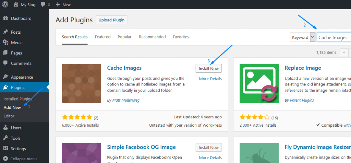Install the Cache Images plugin
Viewport: 351px width, 163px height.
[209, 68]
